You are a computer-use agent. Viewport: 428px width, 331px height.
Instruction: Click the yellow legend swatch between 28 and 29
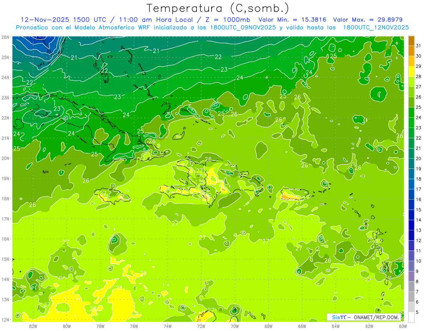[x=411, y=72]
